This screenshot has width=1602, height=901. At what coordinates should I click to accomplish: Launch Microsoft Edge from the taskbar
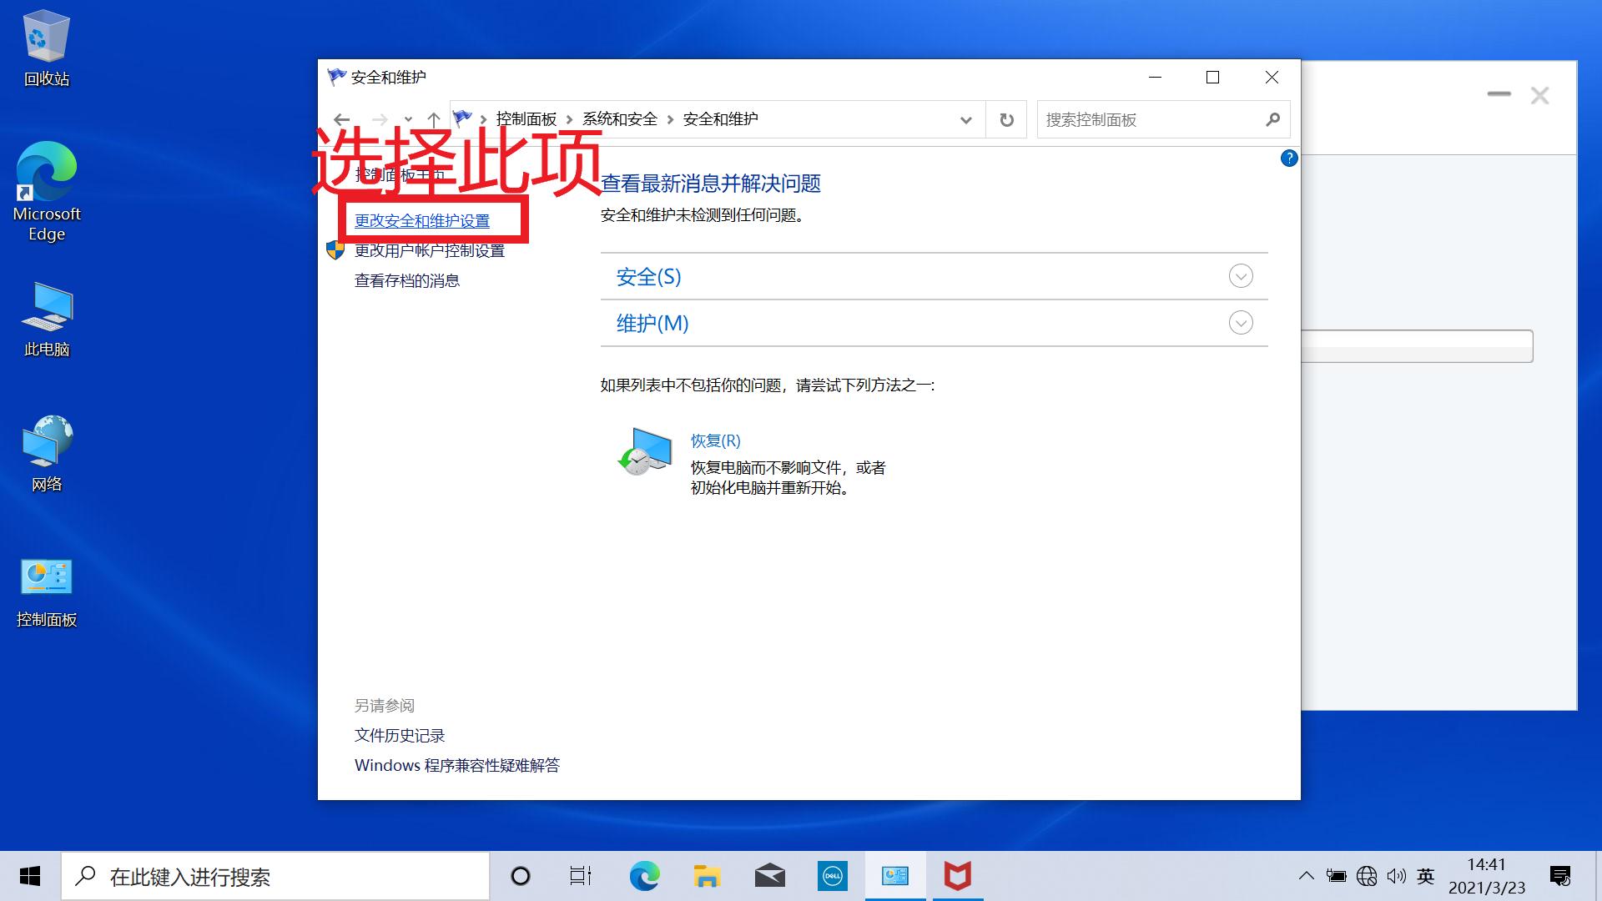click(643, 876)
